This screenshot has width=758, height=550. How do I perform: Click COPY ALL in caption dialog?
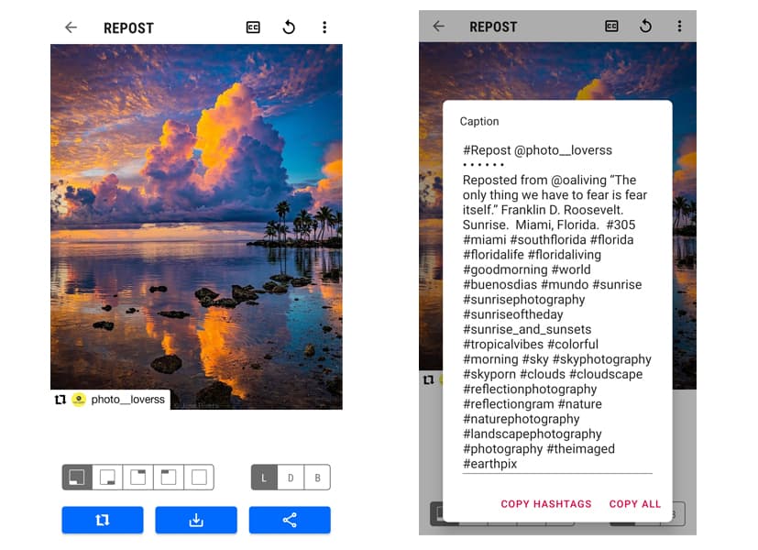point(635,504)
